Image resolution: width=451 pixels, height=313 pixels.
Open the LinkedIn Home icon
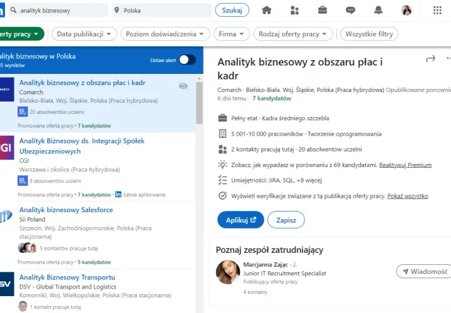[267, 11]
